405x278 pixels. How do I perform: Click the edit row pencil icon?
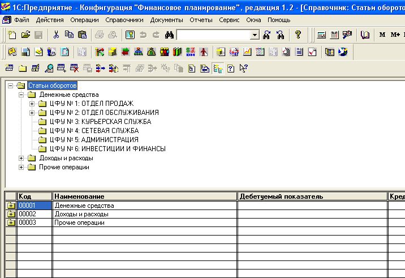click(x=36, y=69)
